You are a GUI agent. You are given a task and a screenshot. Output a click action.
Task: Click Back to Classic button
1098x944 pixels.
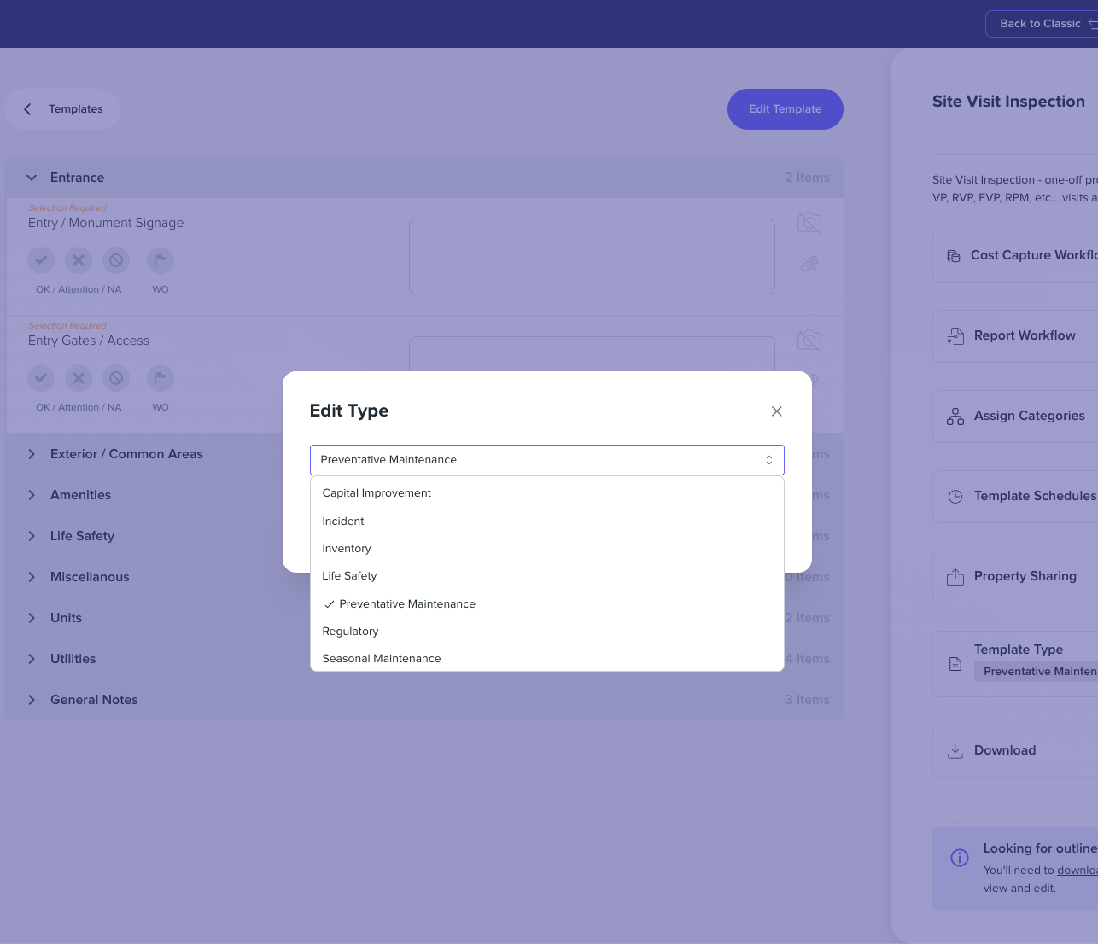(1042, 24)
